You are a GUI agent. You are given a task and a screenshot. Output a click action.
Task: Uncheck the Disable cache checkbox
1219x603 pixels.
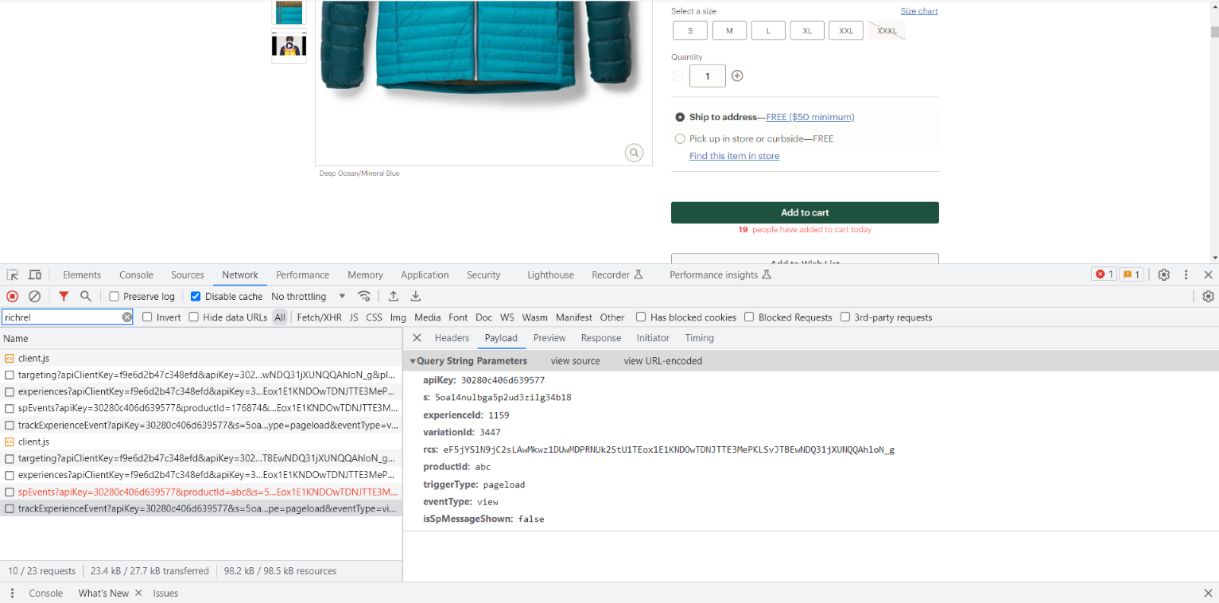click(x=196, y=297)
